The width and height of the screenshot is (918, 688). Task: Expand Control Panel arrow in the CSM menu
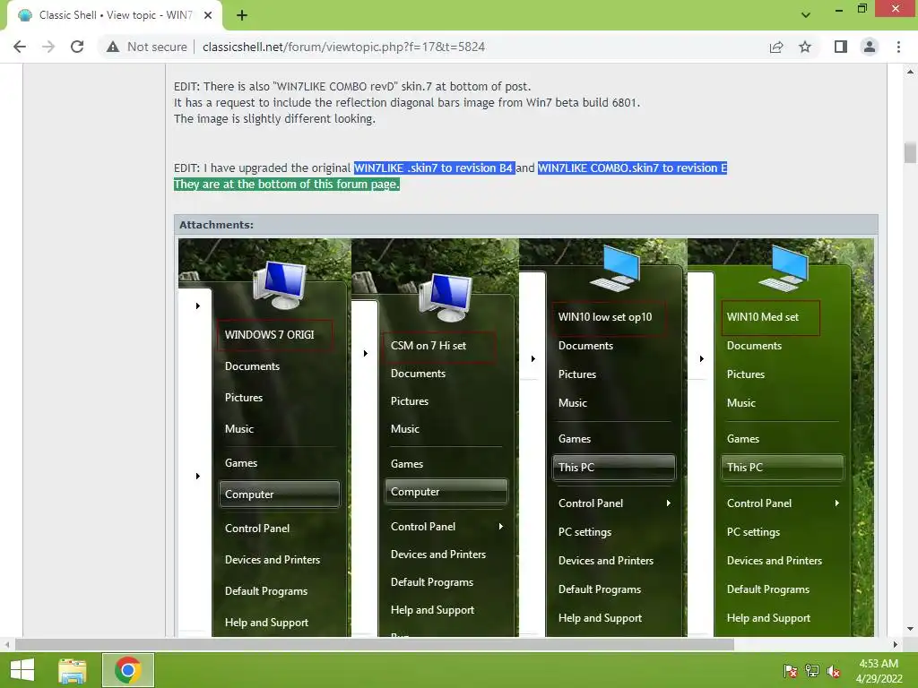(x=500, y=527)
